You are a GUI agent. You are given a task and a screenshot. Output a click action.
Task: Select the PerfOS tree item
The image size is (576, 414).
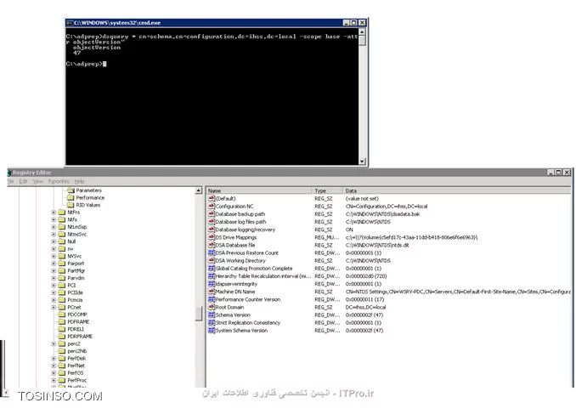pyautogui.click(x=76, y=373)
